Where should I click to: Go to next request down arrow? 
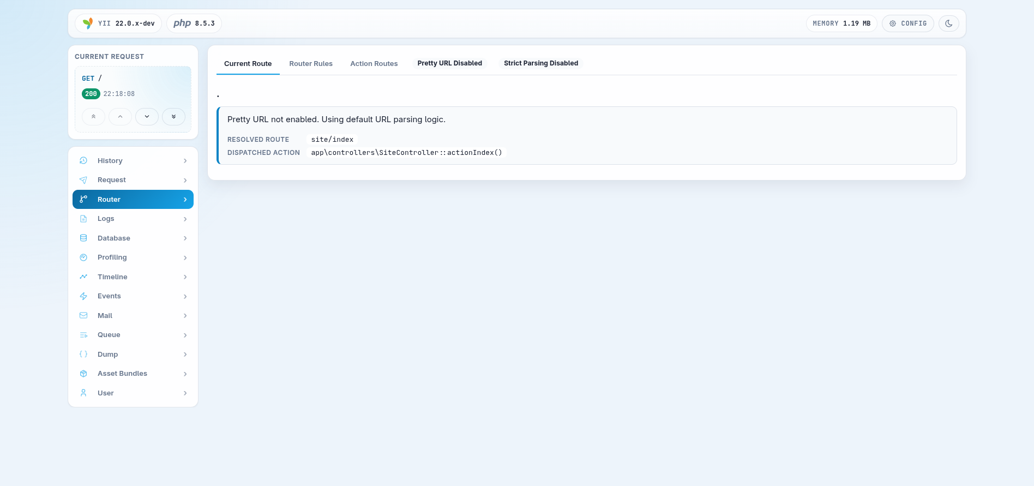point(147,117)
